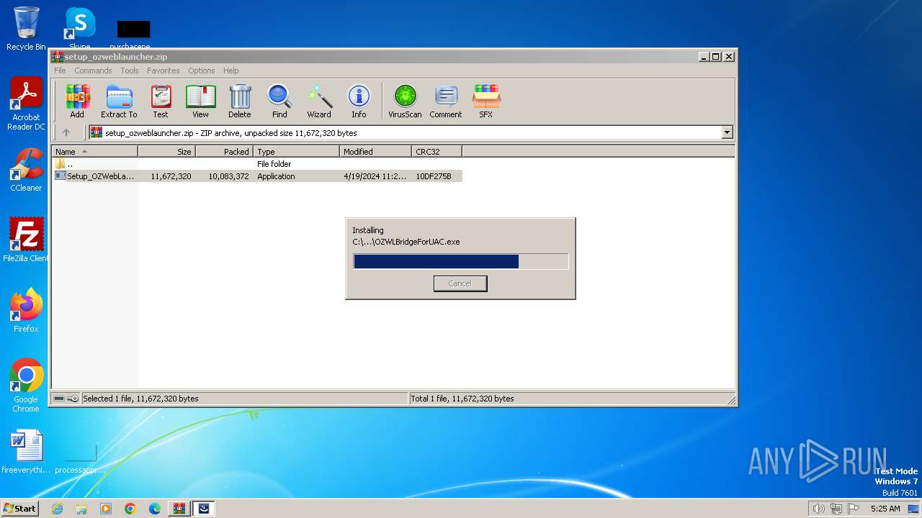Click the network tray icon

click(x=836, y=509)
